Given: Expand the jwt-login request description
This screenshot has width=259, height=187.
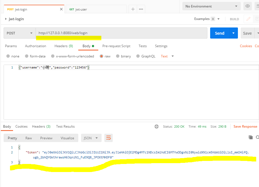Looking at the screenshot, I should pyautogui.click(x=6, y=19).
